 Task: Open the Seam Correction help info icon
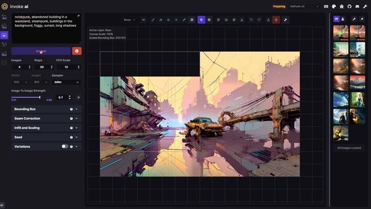[x=71, y=118]
